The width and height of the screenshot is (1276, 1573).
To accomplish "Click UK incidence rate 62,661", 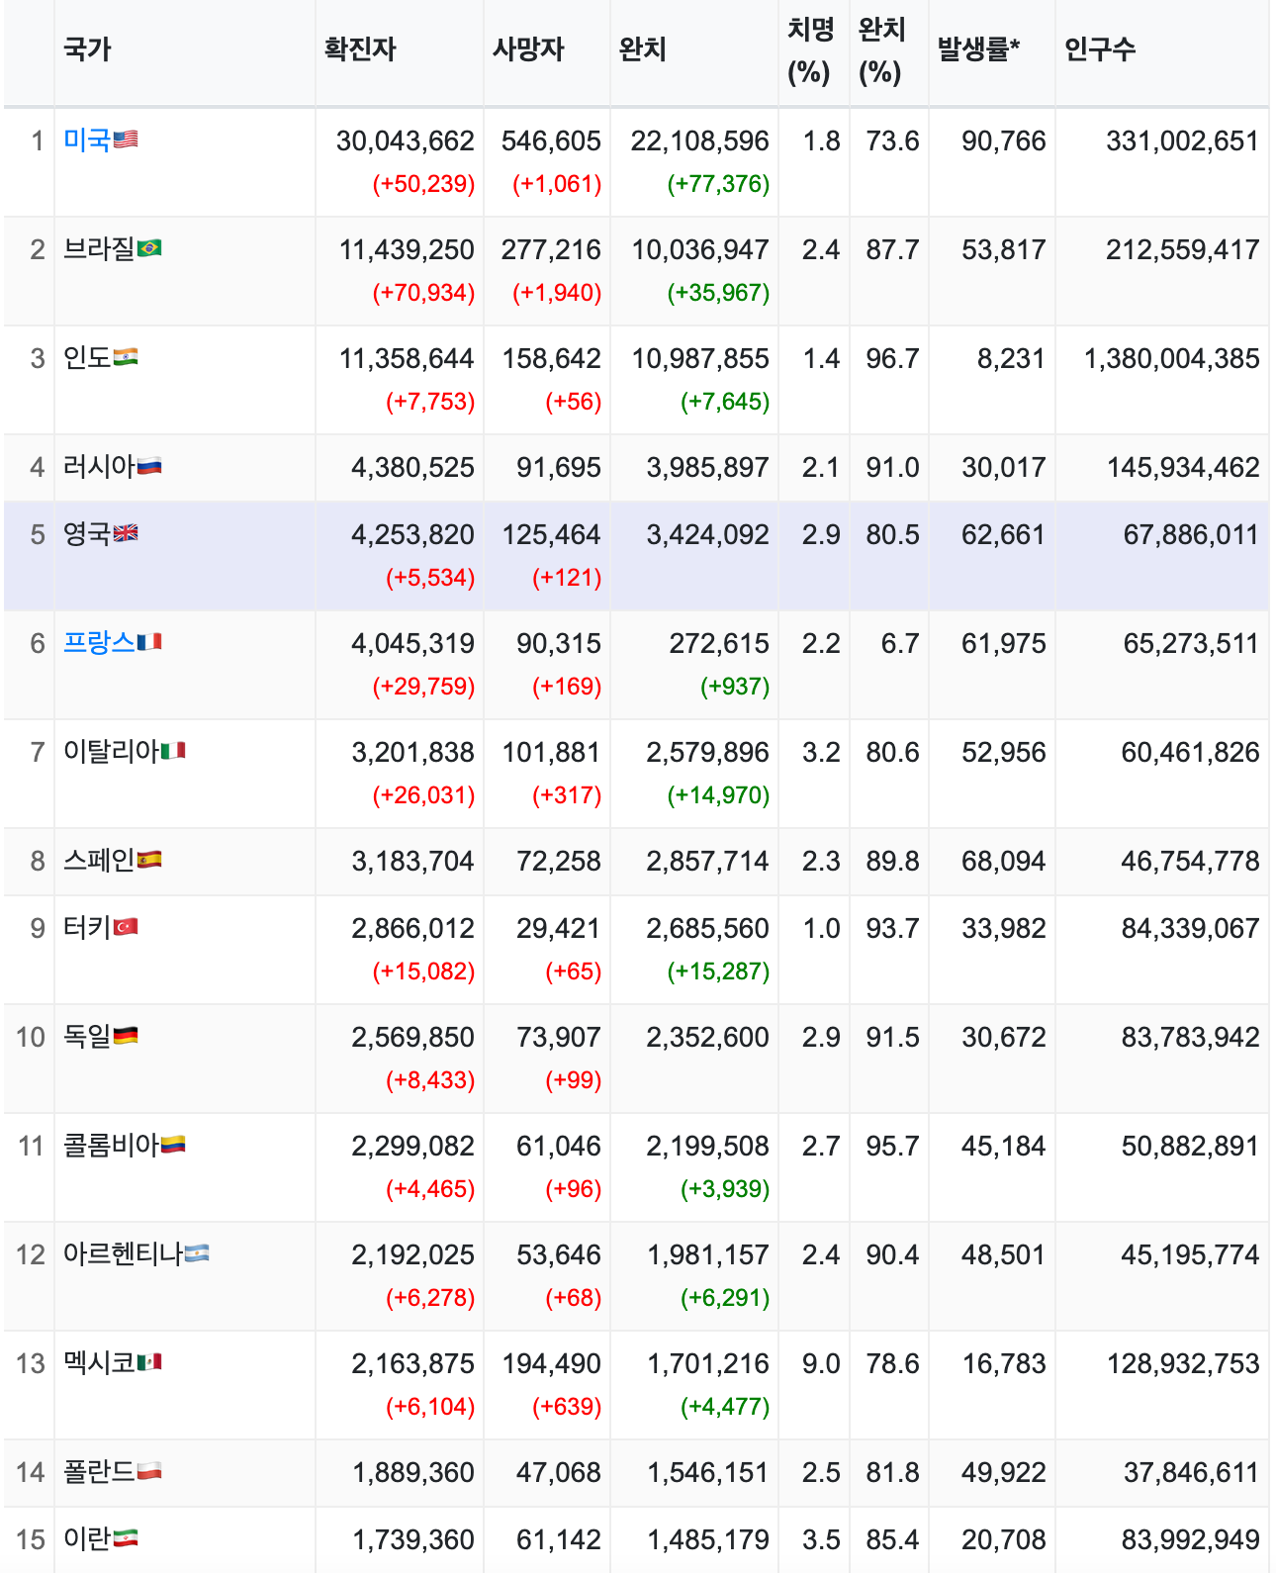I will [1004, 534].
